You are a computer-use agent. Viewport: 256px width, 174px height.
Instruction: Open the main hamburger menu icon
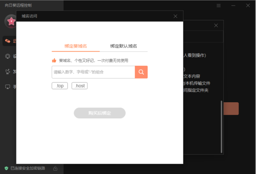[x=219, y=5]
